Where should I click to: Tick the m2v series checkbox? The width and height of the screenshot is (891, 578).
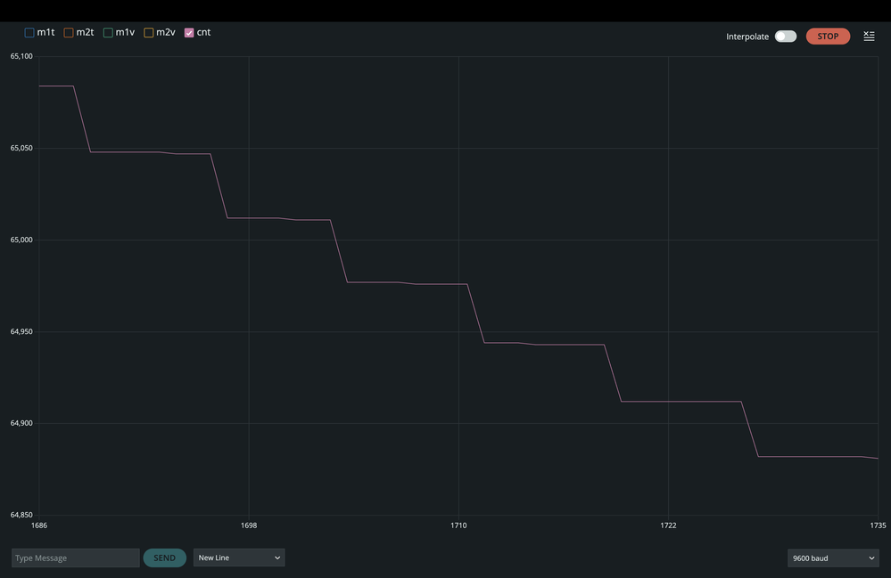(x=148, y=33)
